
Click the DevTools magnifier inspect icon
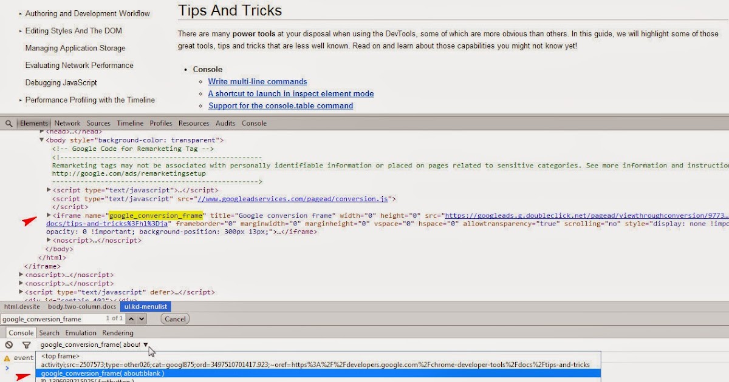(x=9, y=123)
